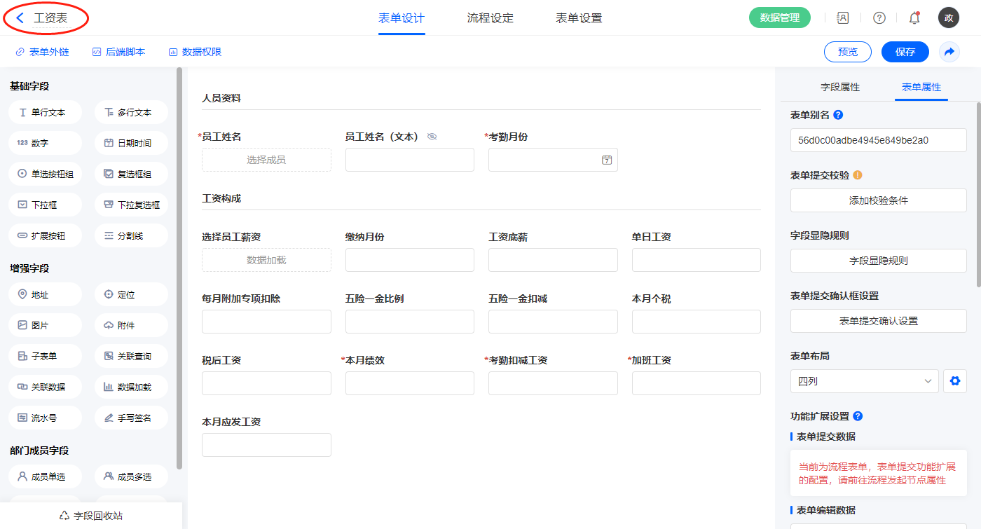The image size is (981, 529).
Task: Open the user avatar 政 menu
Action: coord(948,18)
